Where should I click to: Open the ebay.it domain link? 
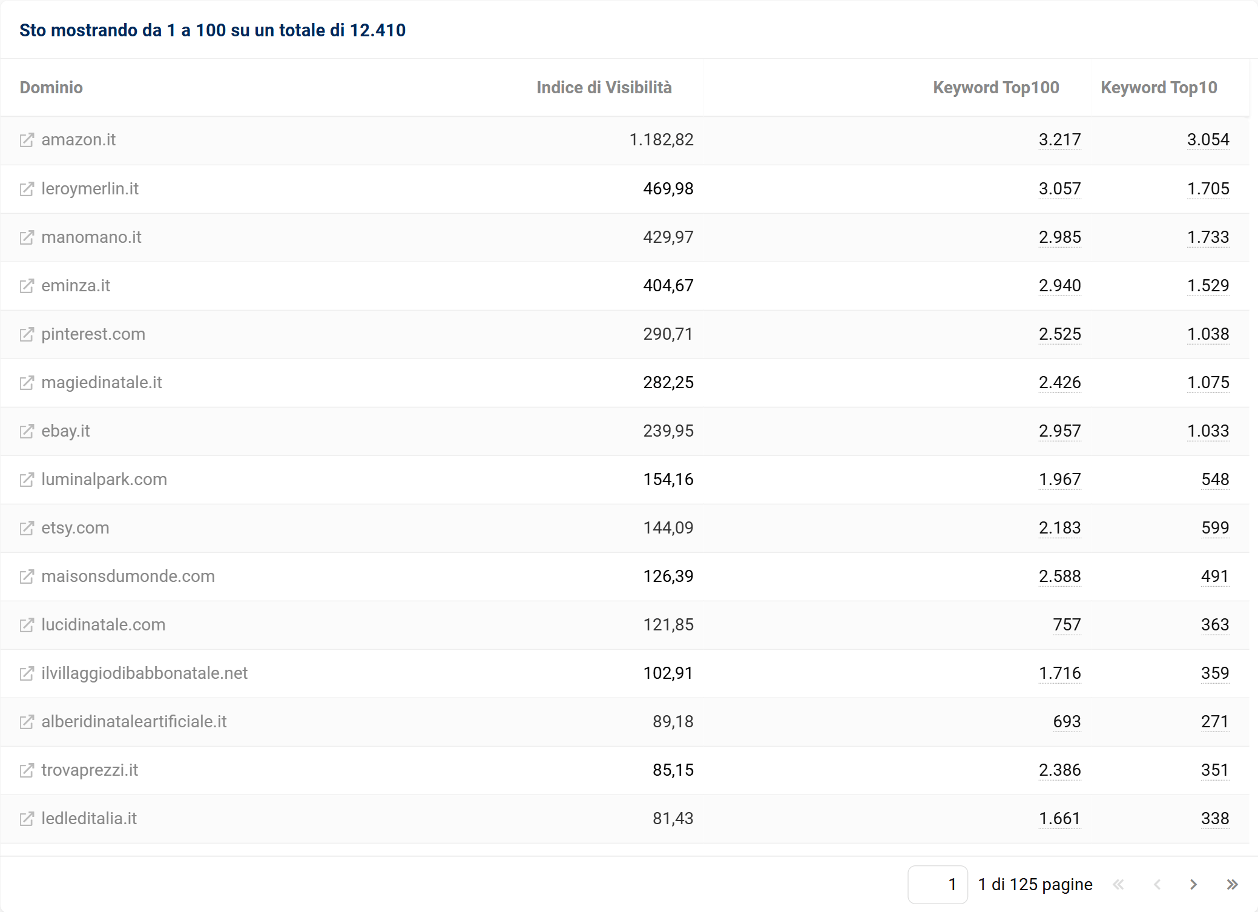tap(65, 431)
